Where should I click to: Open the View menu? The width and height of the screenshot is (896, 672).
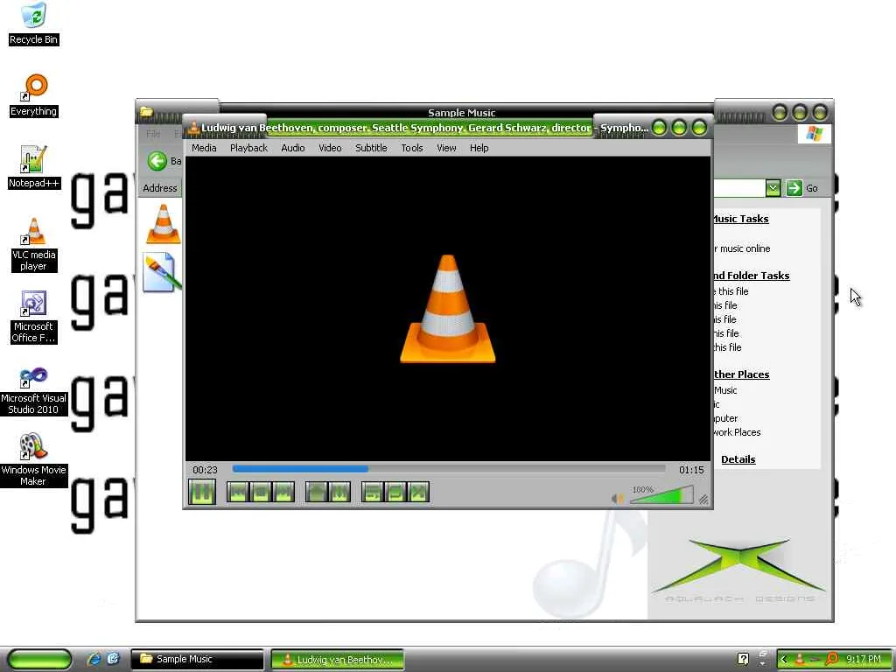click(446, 148)
